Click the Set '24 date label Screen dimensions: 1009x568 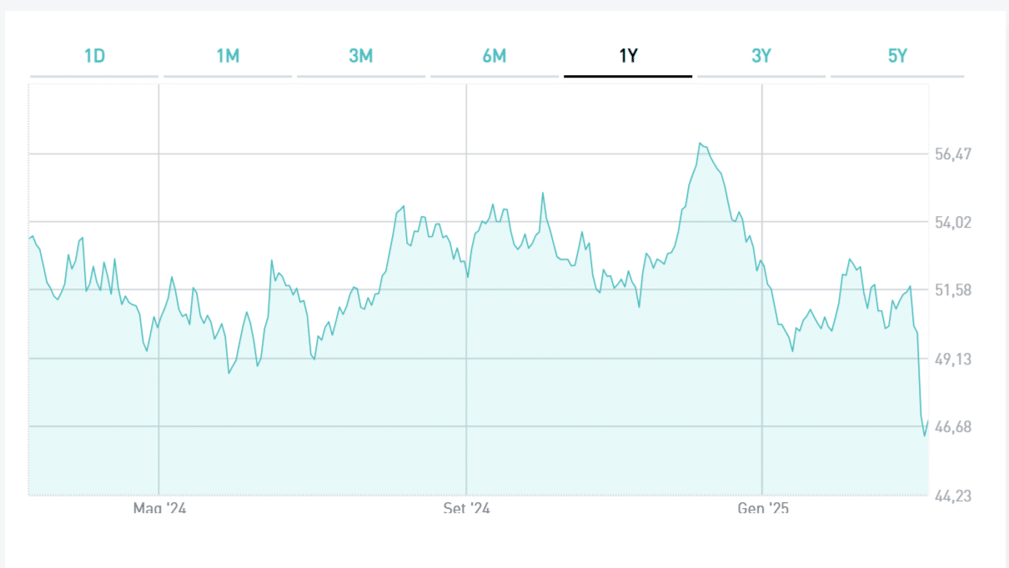pos(466,507)
